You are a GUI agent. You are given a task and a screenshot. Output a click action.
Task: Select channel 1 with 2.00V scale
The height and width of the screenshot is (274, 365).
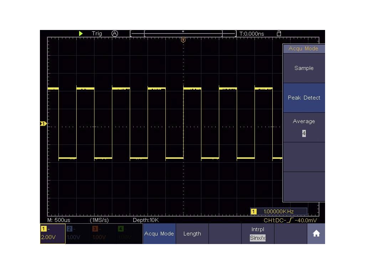52,234
